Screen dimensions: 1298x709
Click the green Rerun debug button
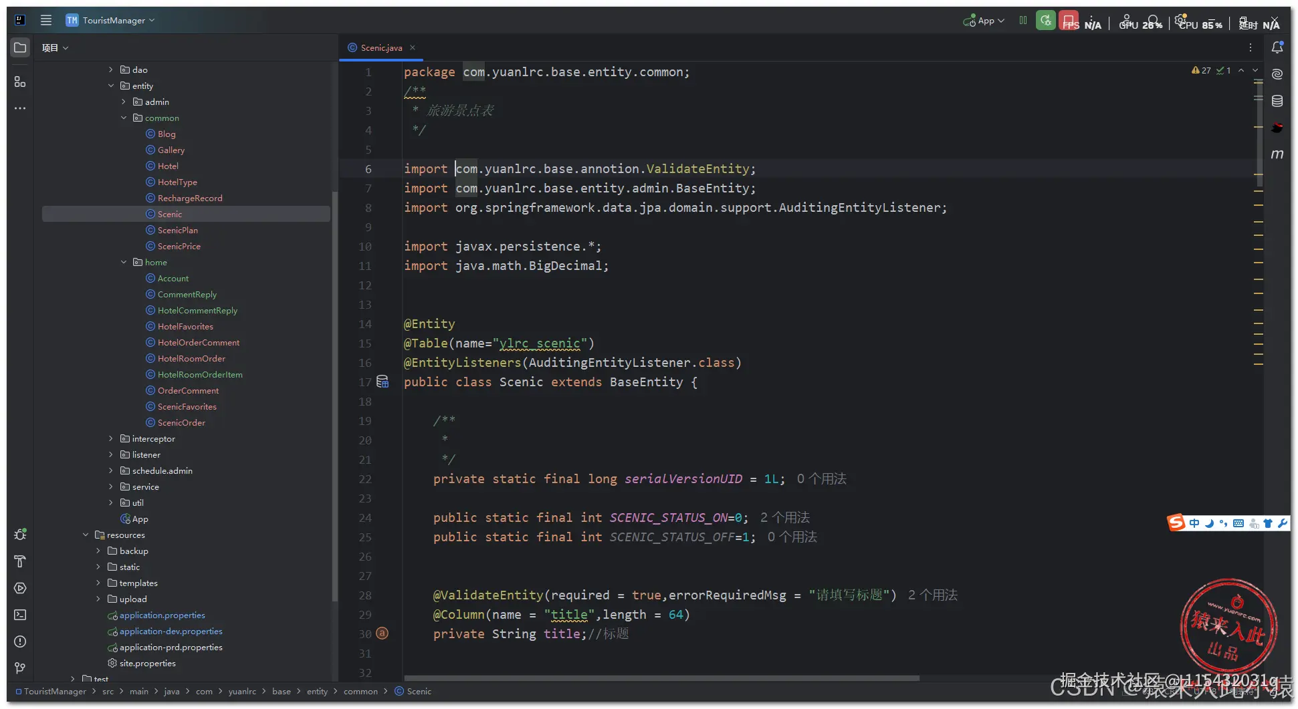tap(1046, 20)
